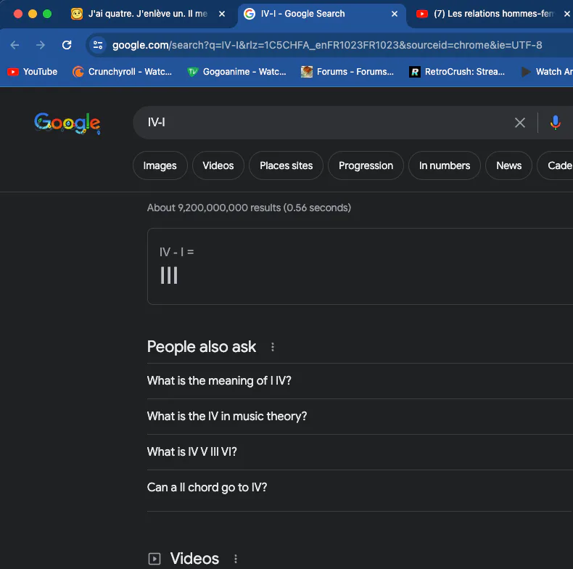Click the browser forward arrow

(41, 45)
